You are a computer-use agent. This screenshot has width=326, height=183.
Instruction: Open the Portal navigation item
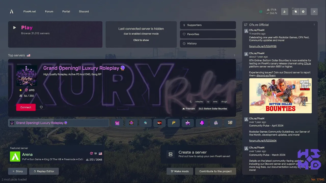coord(66,11)
